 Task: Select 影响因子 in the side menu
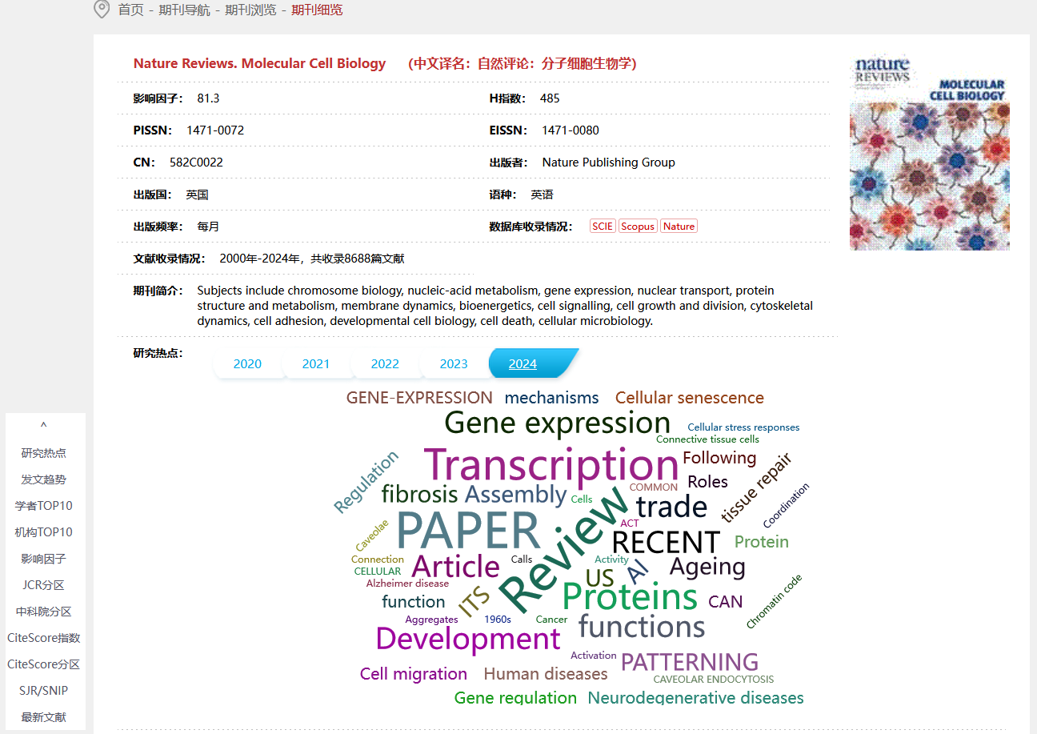point(44,559)
